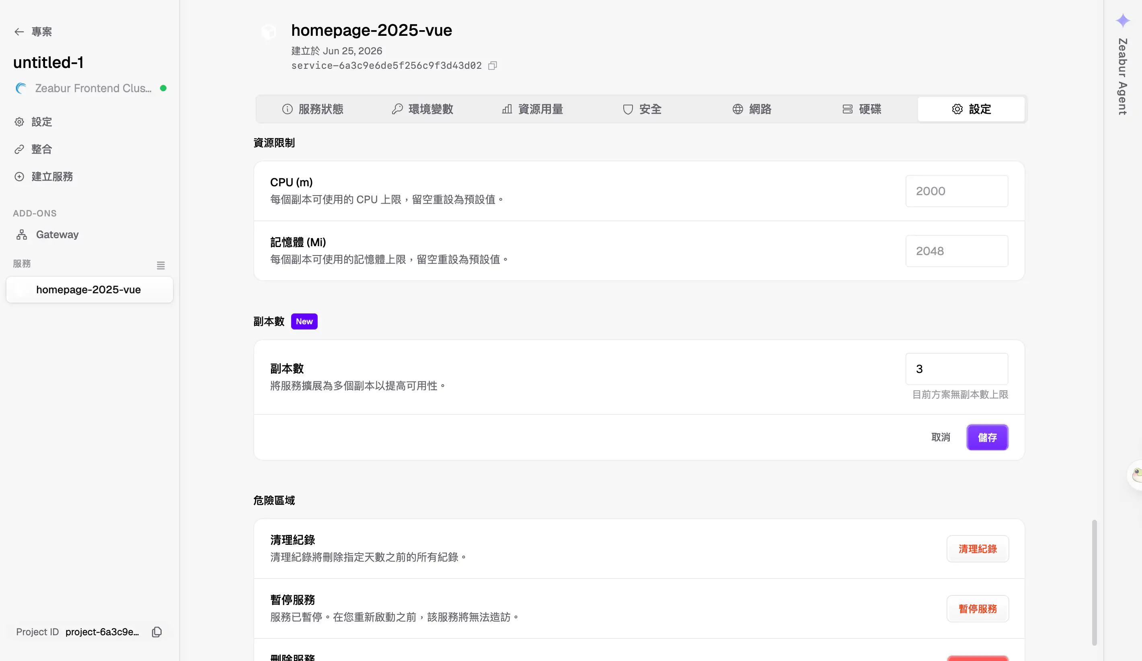1142x661 pixels.
Task: Click the 資源限制 section heading
Action: click(x=274, y=143)
